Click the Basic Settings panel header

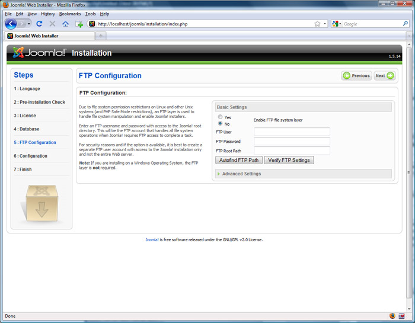pos(304,107)
